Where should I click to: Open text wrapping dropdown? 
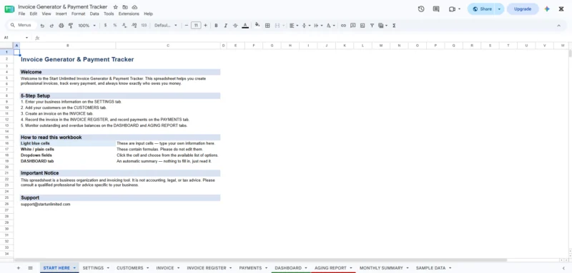318,26
